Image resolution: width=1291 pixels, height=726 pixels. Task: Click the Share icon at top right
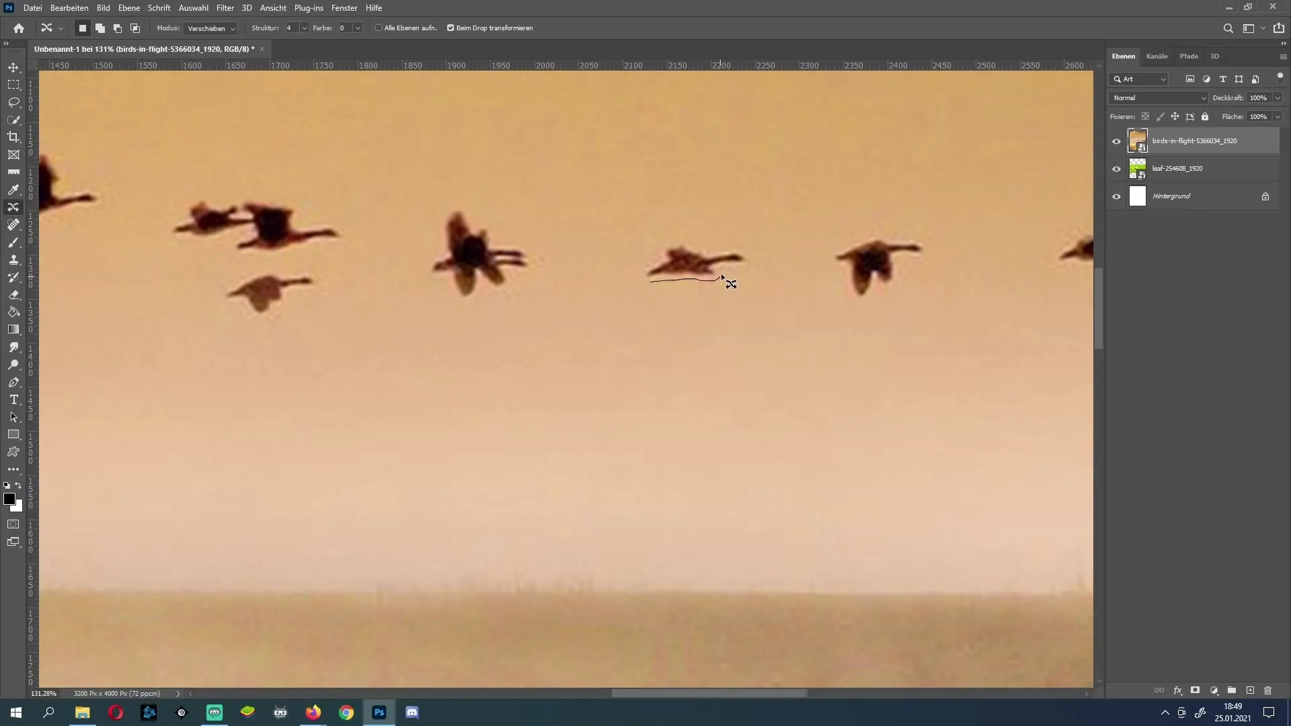(x=1278, y=28)
